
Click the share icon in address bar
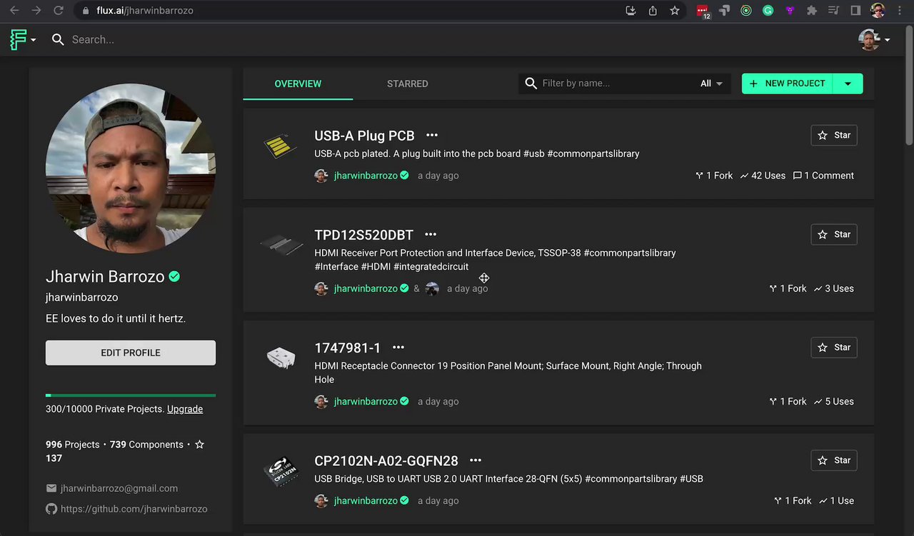653,11
